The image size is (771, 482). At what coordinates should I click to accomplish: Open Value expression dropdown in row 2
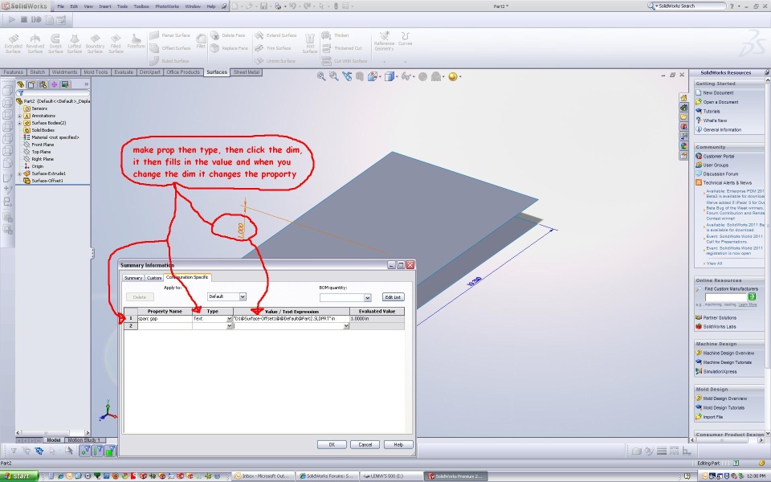tap(346, 326)
